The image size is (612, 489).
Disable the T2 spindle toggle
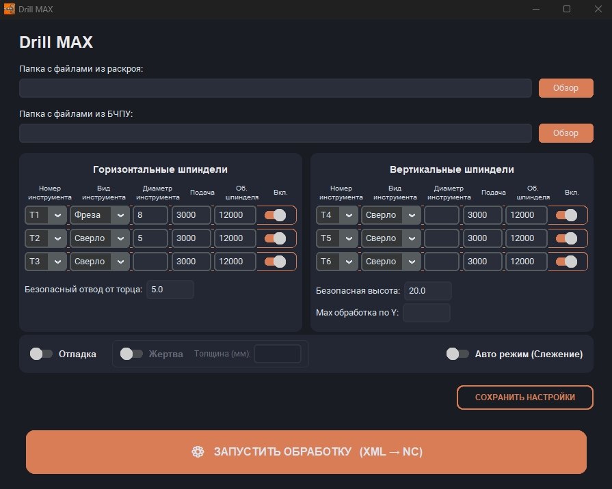click(275, 238)
